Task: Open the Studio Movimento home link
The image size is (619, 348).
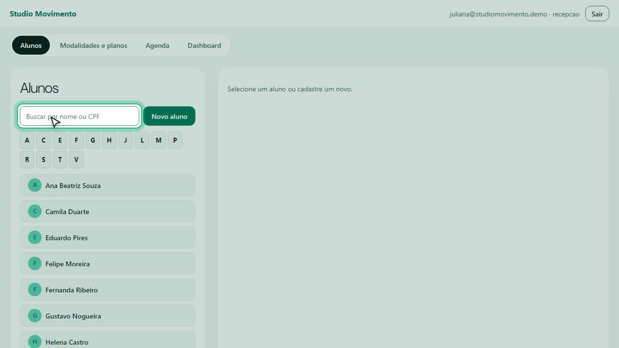Action: pos(43,14)
